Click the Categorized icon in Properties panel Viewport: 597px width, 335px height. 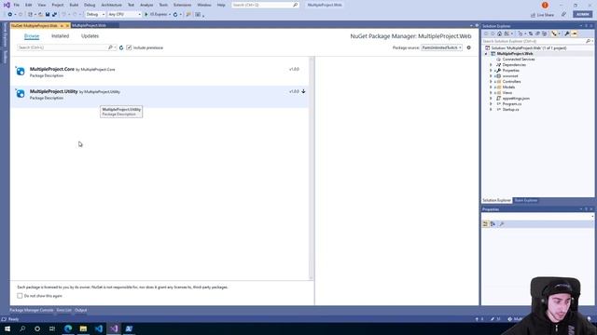coord(485,224)
